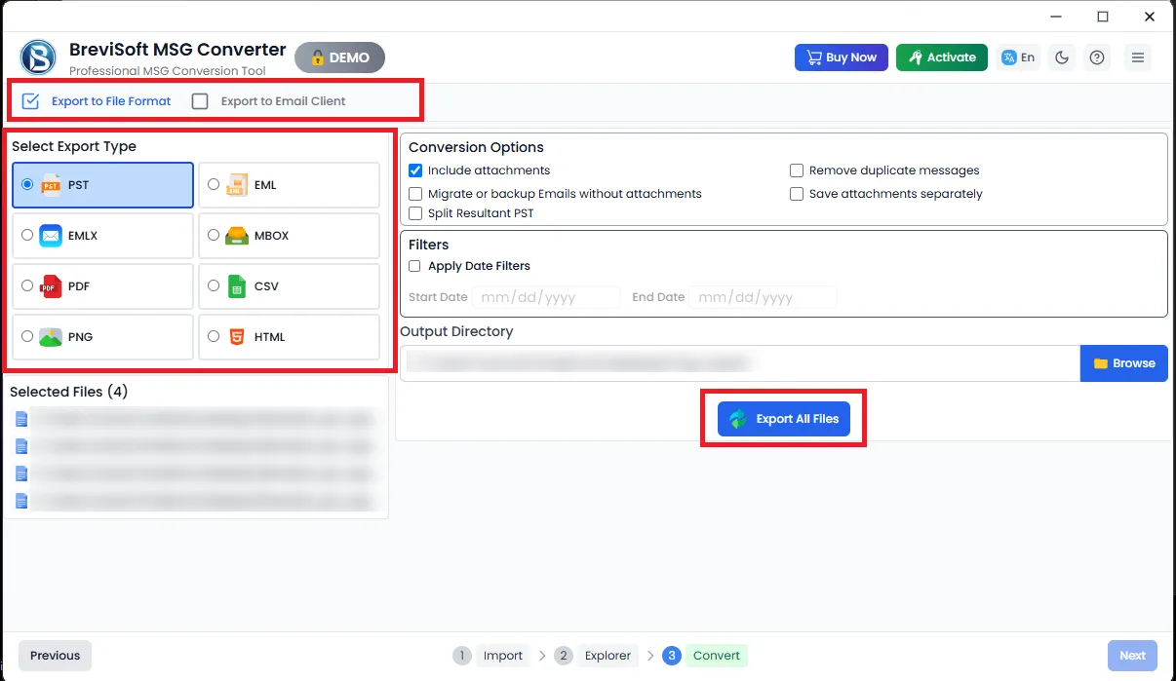This screenshot has width=1176, height=681.
Task: Minimize the application window
Action: click(x=1056, y=17)
